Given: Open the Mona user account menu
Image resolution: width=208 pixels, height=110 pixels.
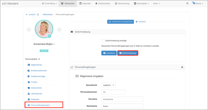Looking at the screenshot, I should click(197, 3).
